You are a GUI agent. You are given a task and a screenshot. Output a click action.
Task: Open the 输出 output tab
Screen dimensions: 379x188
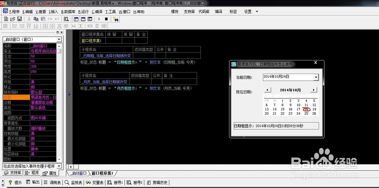tap(33, 182)
